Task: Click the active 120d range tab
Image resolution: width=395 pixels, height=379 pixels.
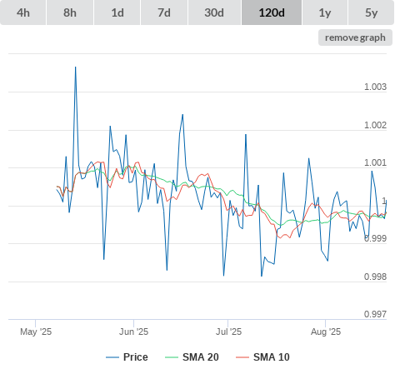Action: pyautogui.click(x=272, y=12)
